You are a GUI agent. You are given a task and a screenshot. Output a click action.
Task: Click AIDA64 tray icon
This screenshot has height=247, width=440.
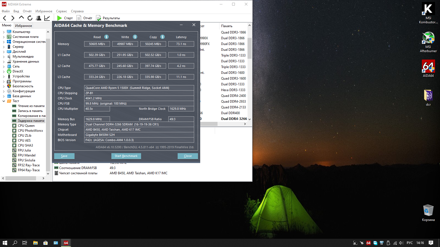click(x=369, y=243)
